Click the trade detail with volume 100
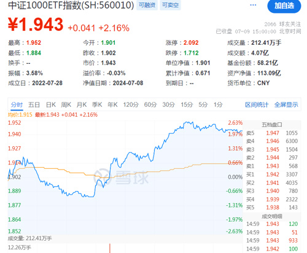 coord(272,249)
